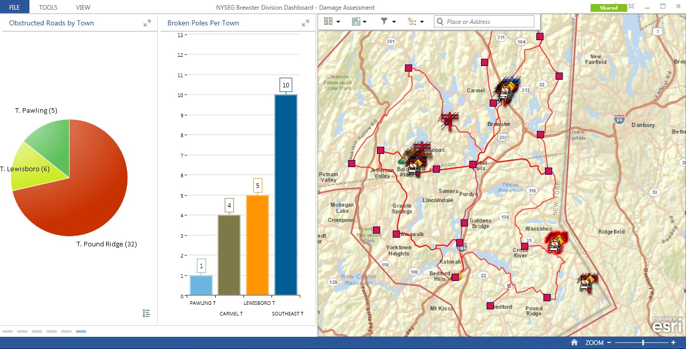The width and height of the screenshot is (686, 349).
Task: Click the light blue PAWLING T bar
Action: (201, 285)
